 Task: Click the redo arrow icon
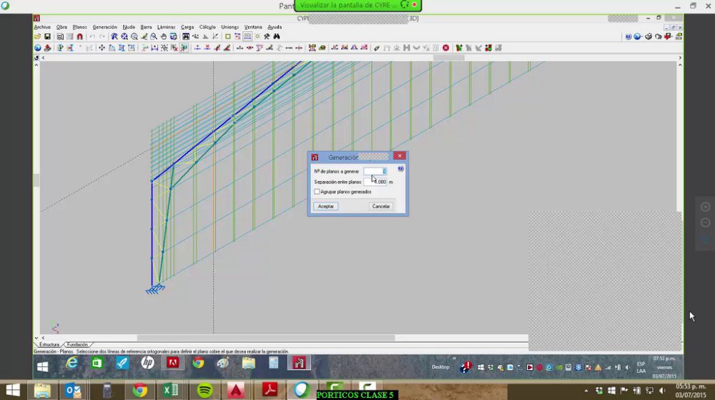tap(102, 36)
